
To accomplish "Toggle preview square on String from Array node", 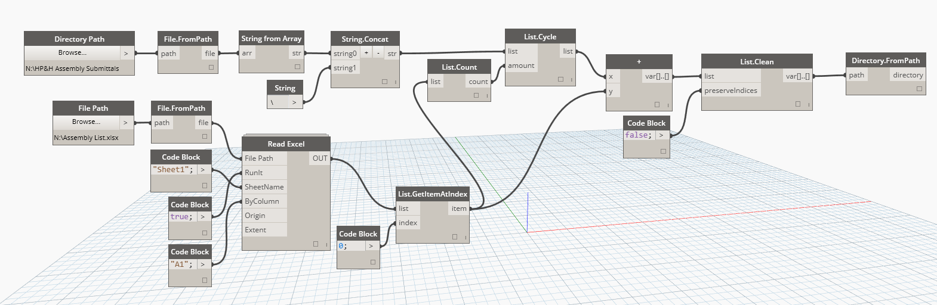I will coord(297,67).
